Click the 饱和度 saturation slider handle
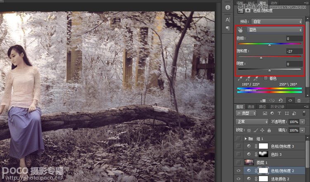The height and width of the screenshot is (182, 310). point(261,58)
